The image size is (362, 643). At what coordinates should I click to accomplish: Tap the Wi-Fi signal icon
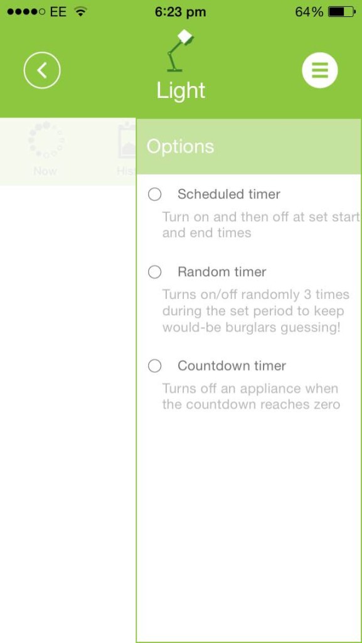point(81,12)
